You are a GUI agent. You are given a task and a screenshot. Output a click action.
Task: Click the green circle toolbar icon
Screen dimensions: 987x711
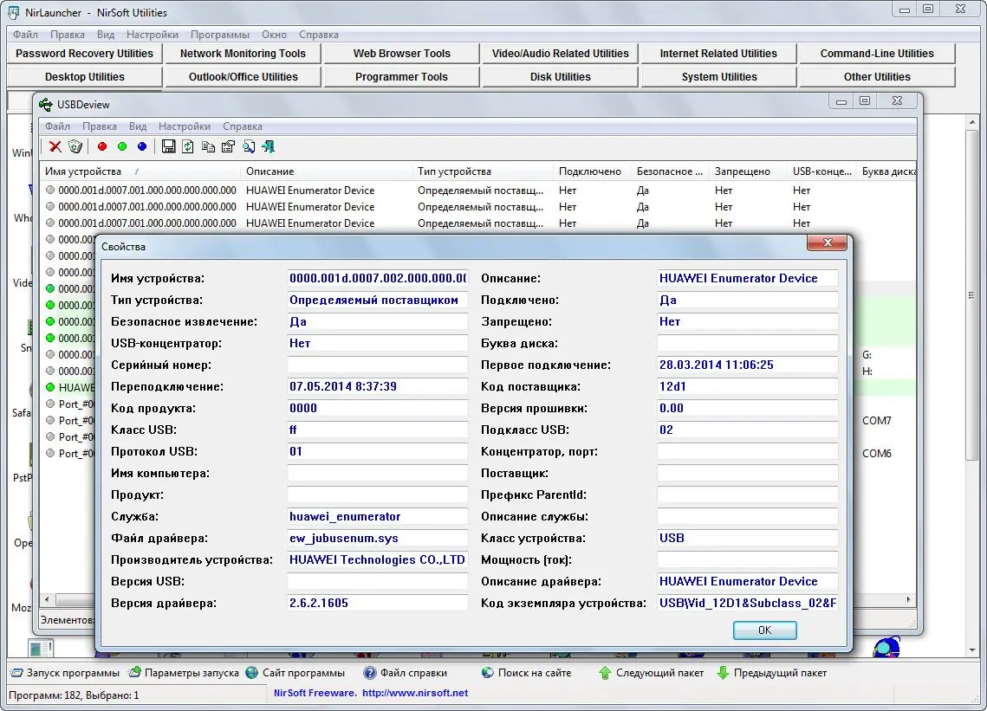pyautogui.click(x=122, y=146)
